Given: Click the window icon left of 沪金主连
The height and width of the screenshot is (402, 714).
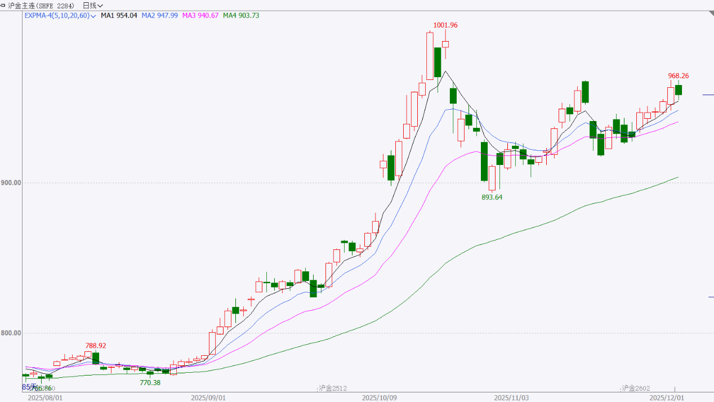Looking at the screenshot, I should click(x=3, y=5).
